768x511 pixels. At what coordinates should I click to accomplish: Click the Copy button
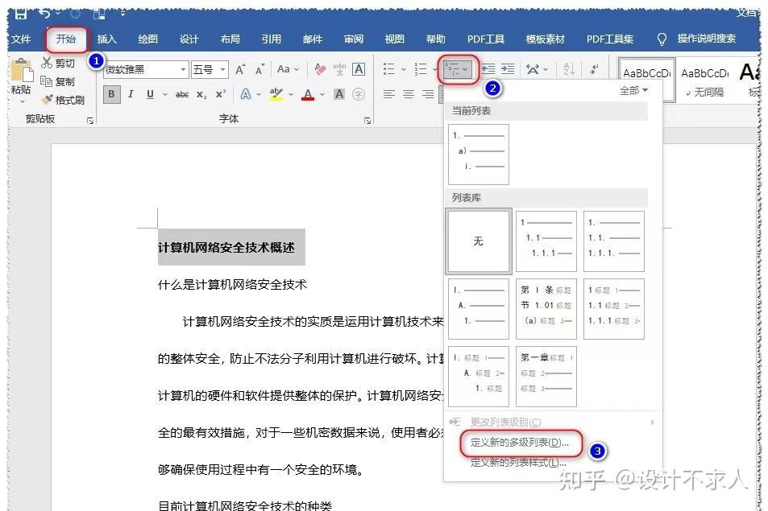click(58, 81)
